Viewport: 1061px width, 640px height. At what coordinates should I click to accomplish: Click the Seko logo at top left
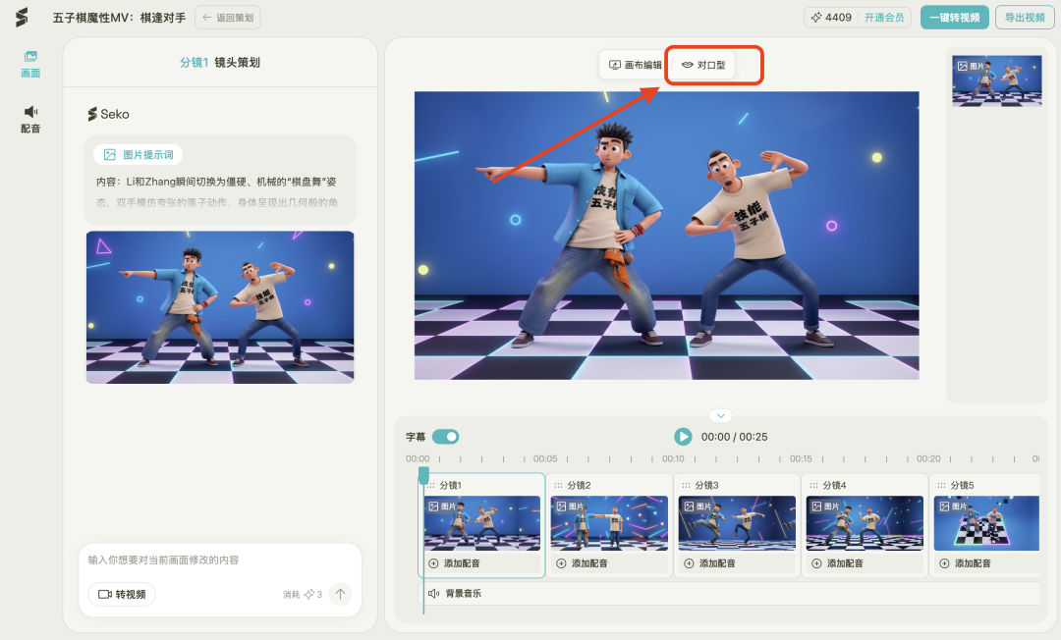tap(22, 17)
